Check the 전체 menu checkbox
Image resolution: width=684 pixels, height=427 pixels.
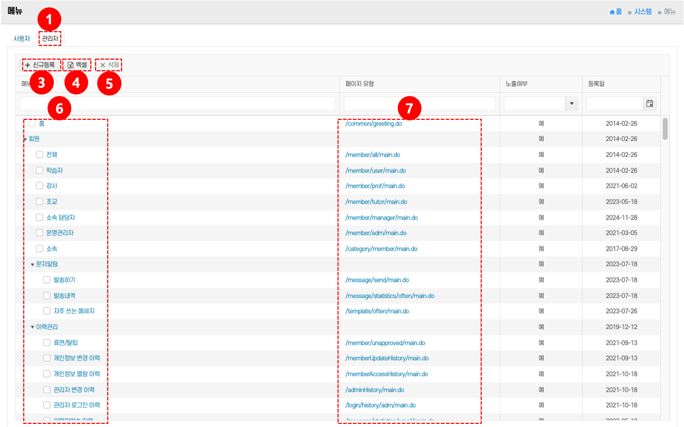[x=40, y=155]
